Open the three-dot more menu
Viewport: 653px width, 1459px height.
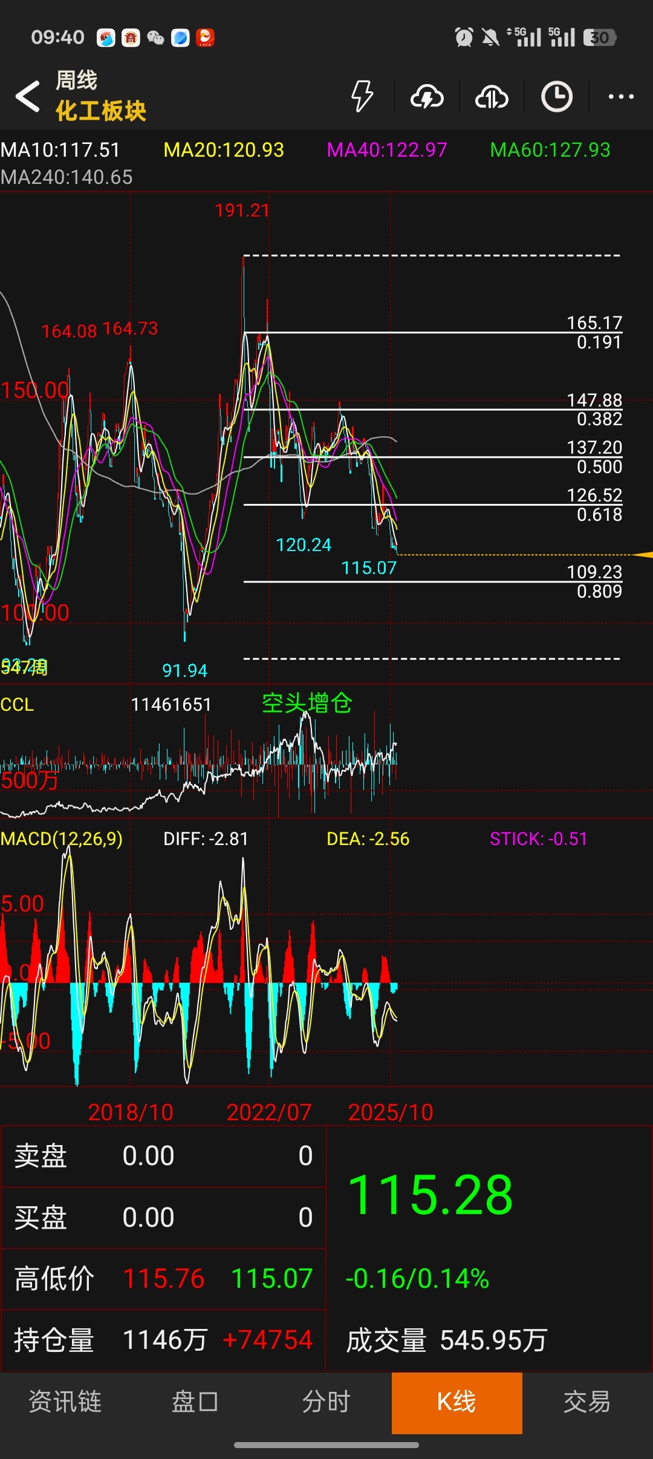621,97
